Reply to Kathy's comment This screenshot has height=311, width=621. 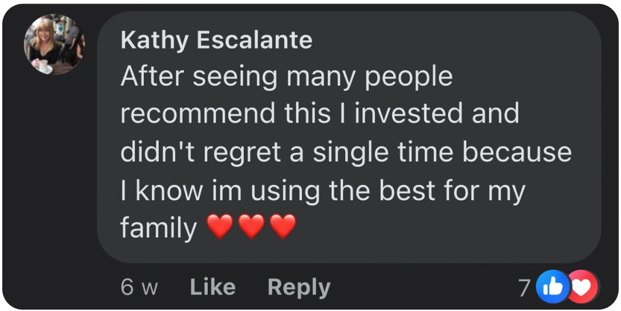[x=299, y=287]
